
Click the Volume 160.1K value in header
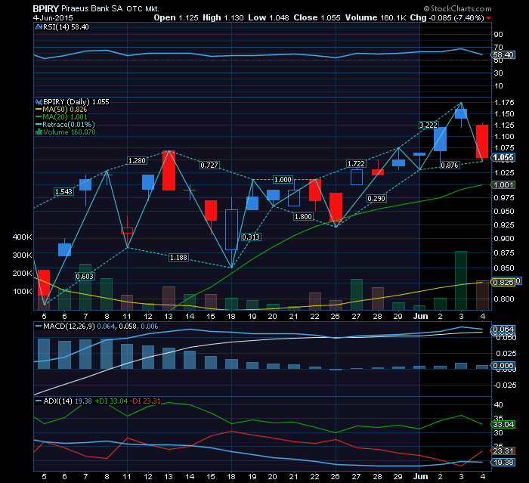click(376, 17)
